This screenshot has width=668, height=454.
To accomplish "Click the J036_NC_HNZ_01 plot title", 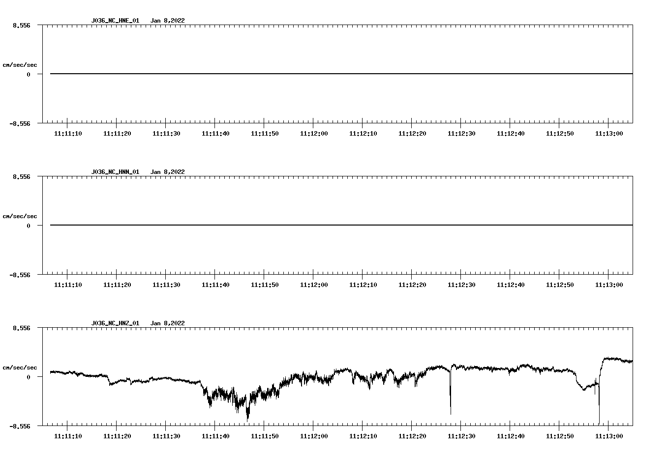I will point(115,323).
